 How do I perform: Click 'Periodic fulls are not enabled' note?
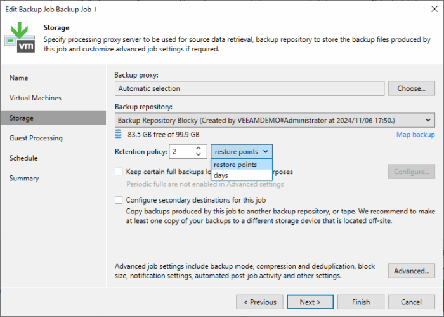(x=205, y=184)
